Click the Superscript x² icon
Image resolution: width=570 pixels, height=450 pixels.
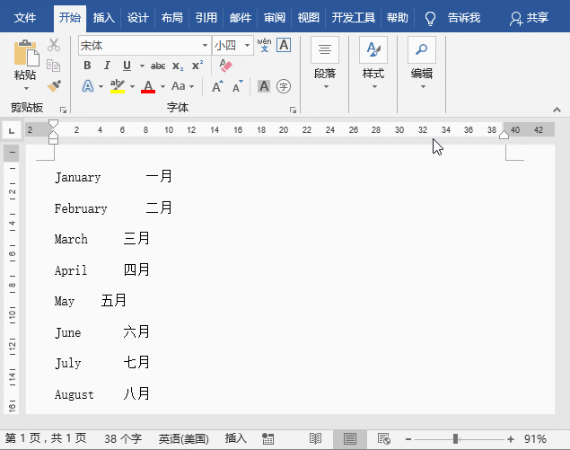[x=197, y=66]
